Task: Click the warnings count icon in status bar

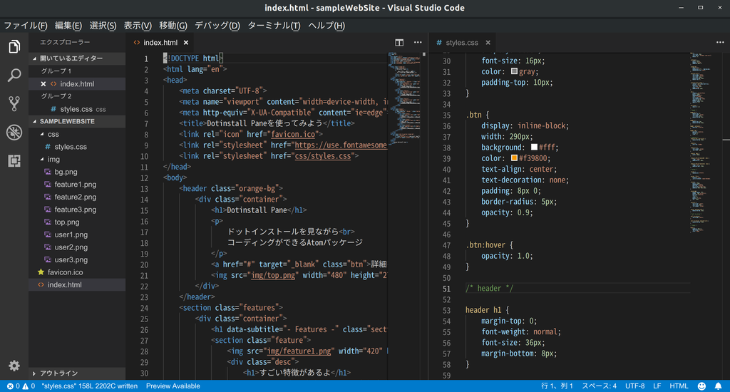Action: coord(25,386)
